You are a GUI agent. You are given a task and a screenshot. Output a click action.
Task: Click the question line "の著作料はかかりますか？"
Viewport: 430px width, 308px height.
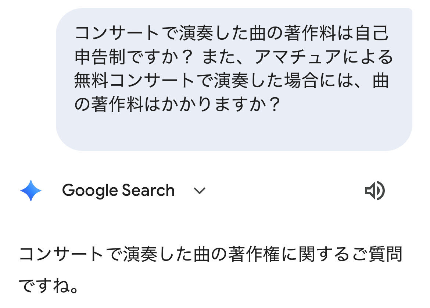[x=177, y=105]
